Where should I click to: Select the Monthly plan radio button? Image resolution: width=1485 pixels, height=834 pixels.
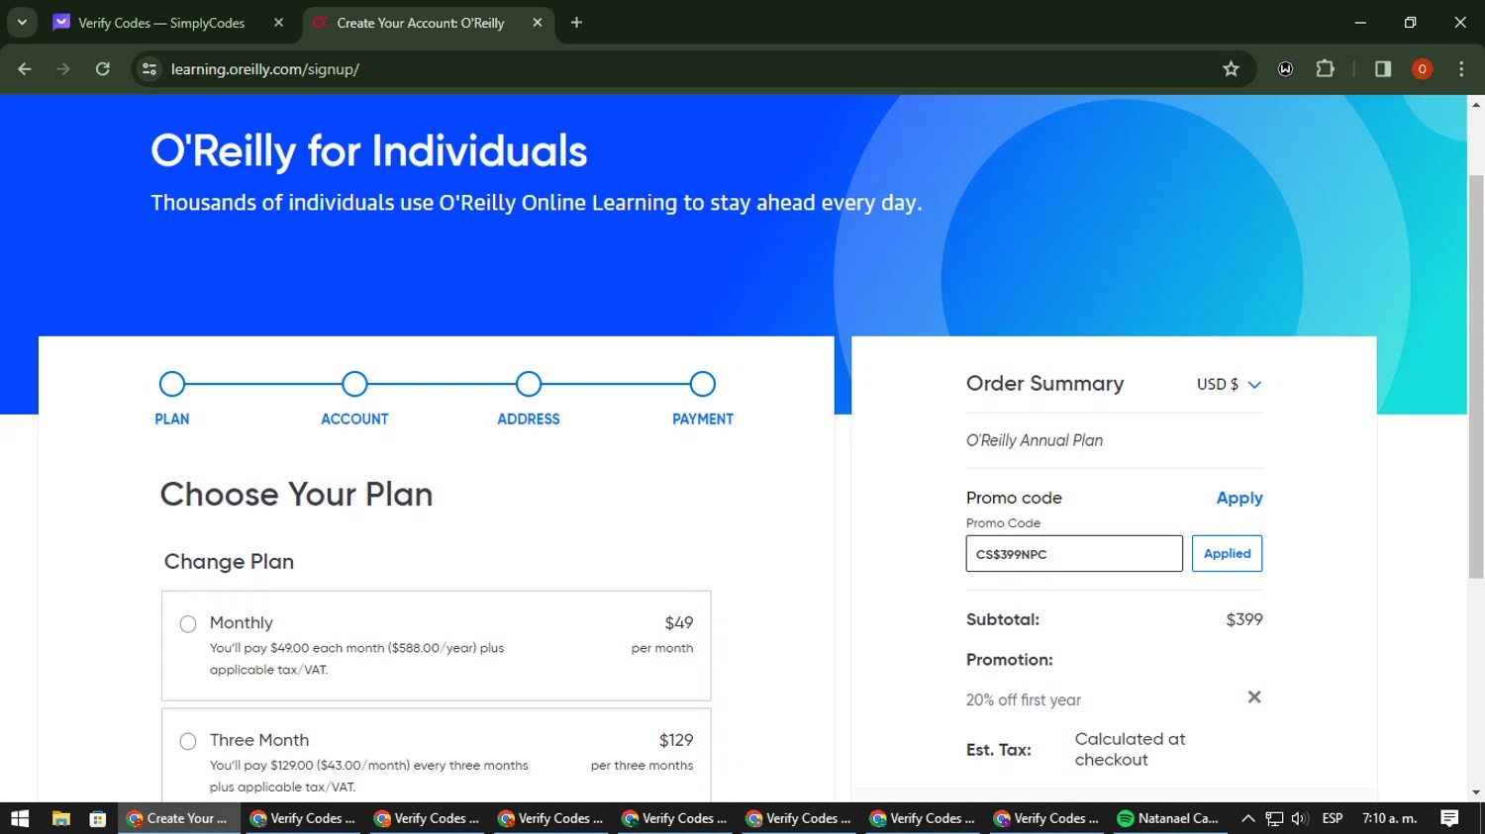188,623
